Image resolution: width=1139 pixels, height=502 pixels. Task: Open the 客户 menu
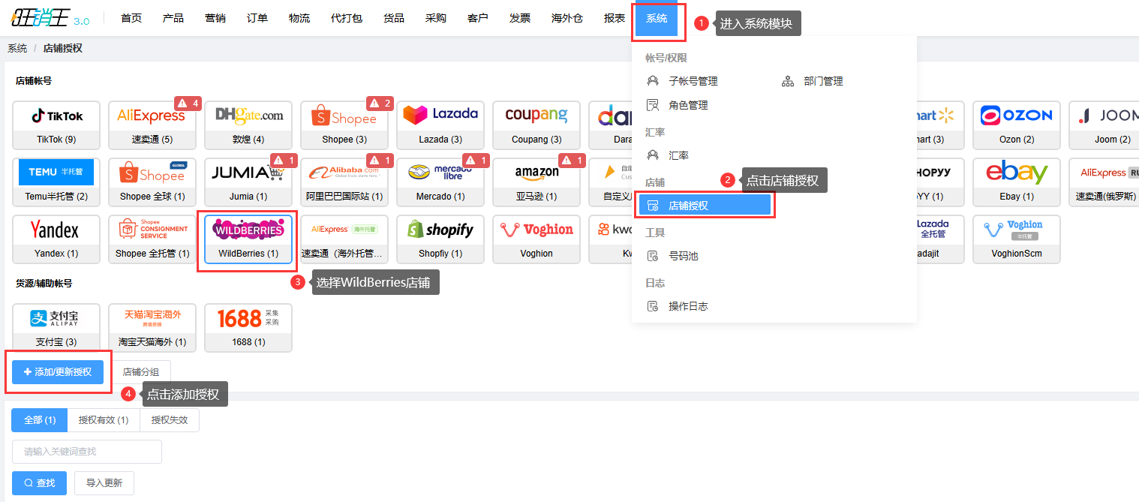click(x=478, y=18)
